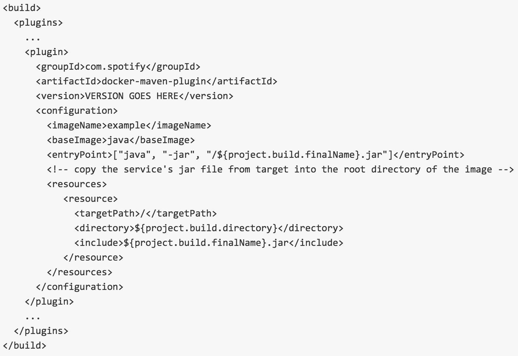Click the closing build tag

coord(24,346)
